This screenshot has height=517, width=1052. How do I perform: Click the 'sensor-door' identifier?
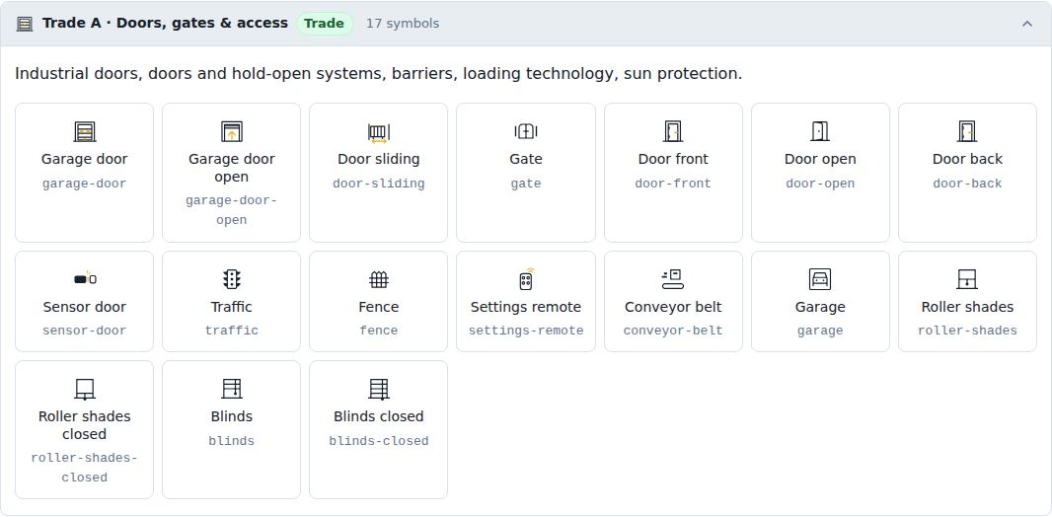(85, 330)
